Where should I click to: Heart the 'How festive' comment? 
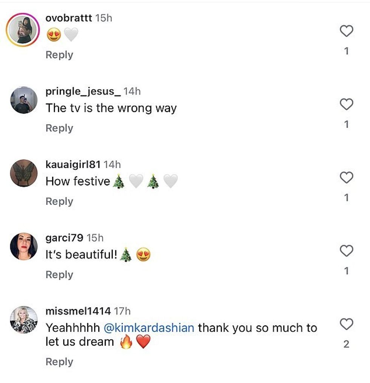[x=346, y=178]
